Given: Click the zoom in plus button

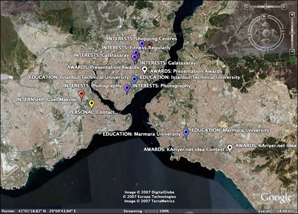Looking at the screenshot, I should click(292, 15).
